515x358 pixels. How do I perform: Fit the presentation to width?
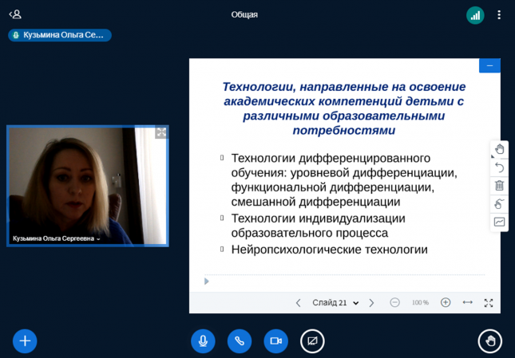(x=467, y=302)
